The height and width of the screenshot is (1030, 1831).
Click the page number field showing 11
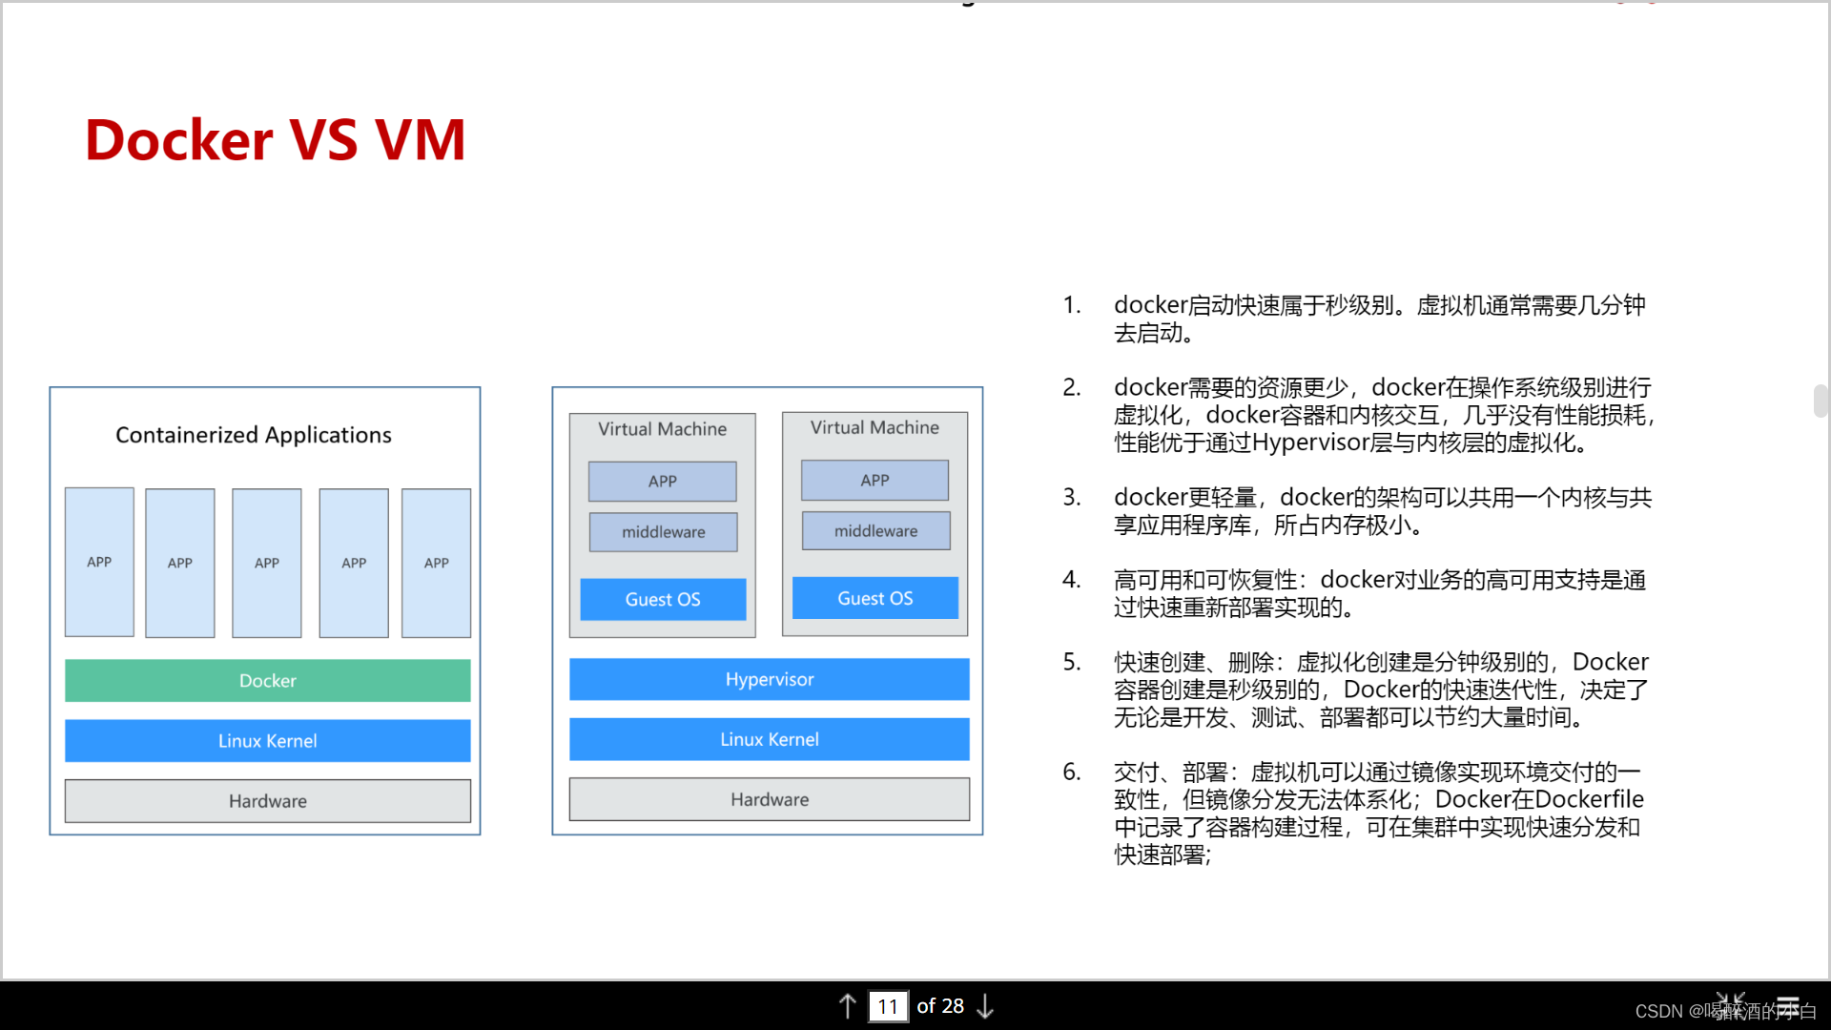(x=888, y=1006)
